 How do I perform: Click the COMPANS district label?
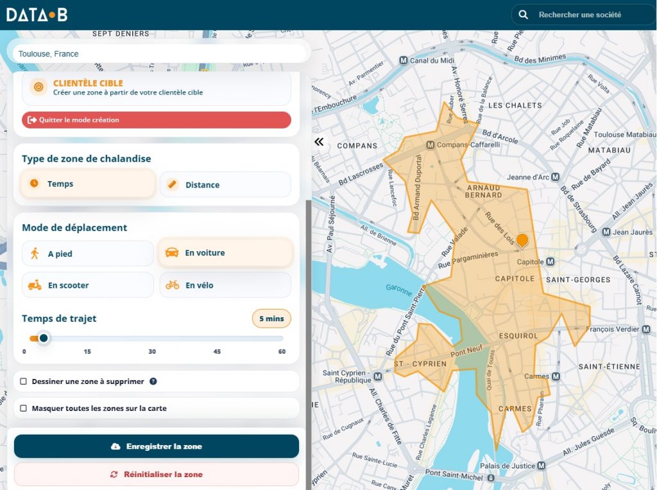[357, 146]
